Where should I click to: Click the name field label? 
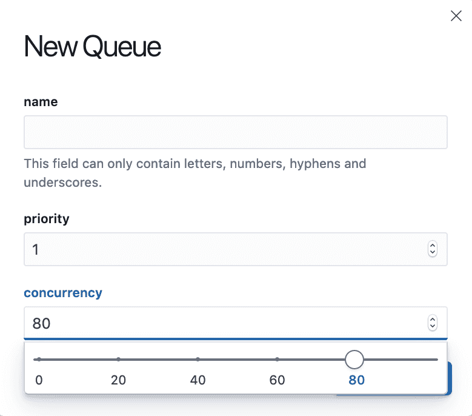41,102
